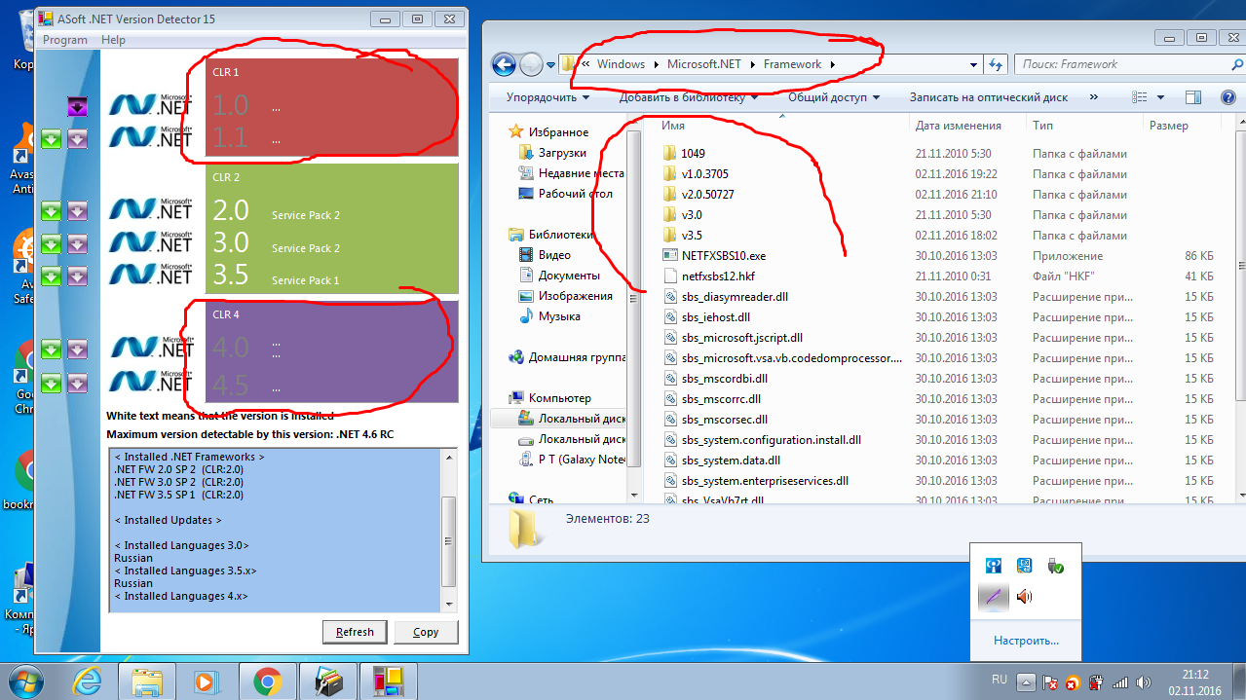
Task: Click the purple arrow icon for .NET 3.5
Action: (x=77, y=276)
